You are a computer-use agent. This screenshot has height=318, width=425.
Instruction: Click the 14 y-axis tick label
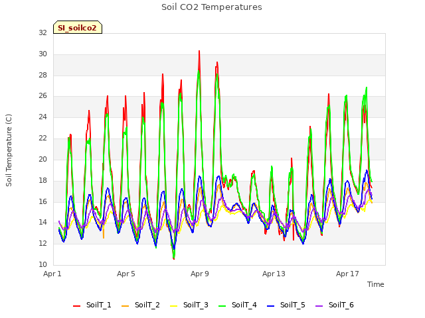click(x=42, y=223)
